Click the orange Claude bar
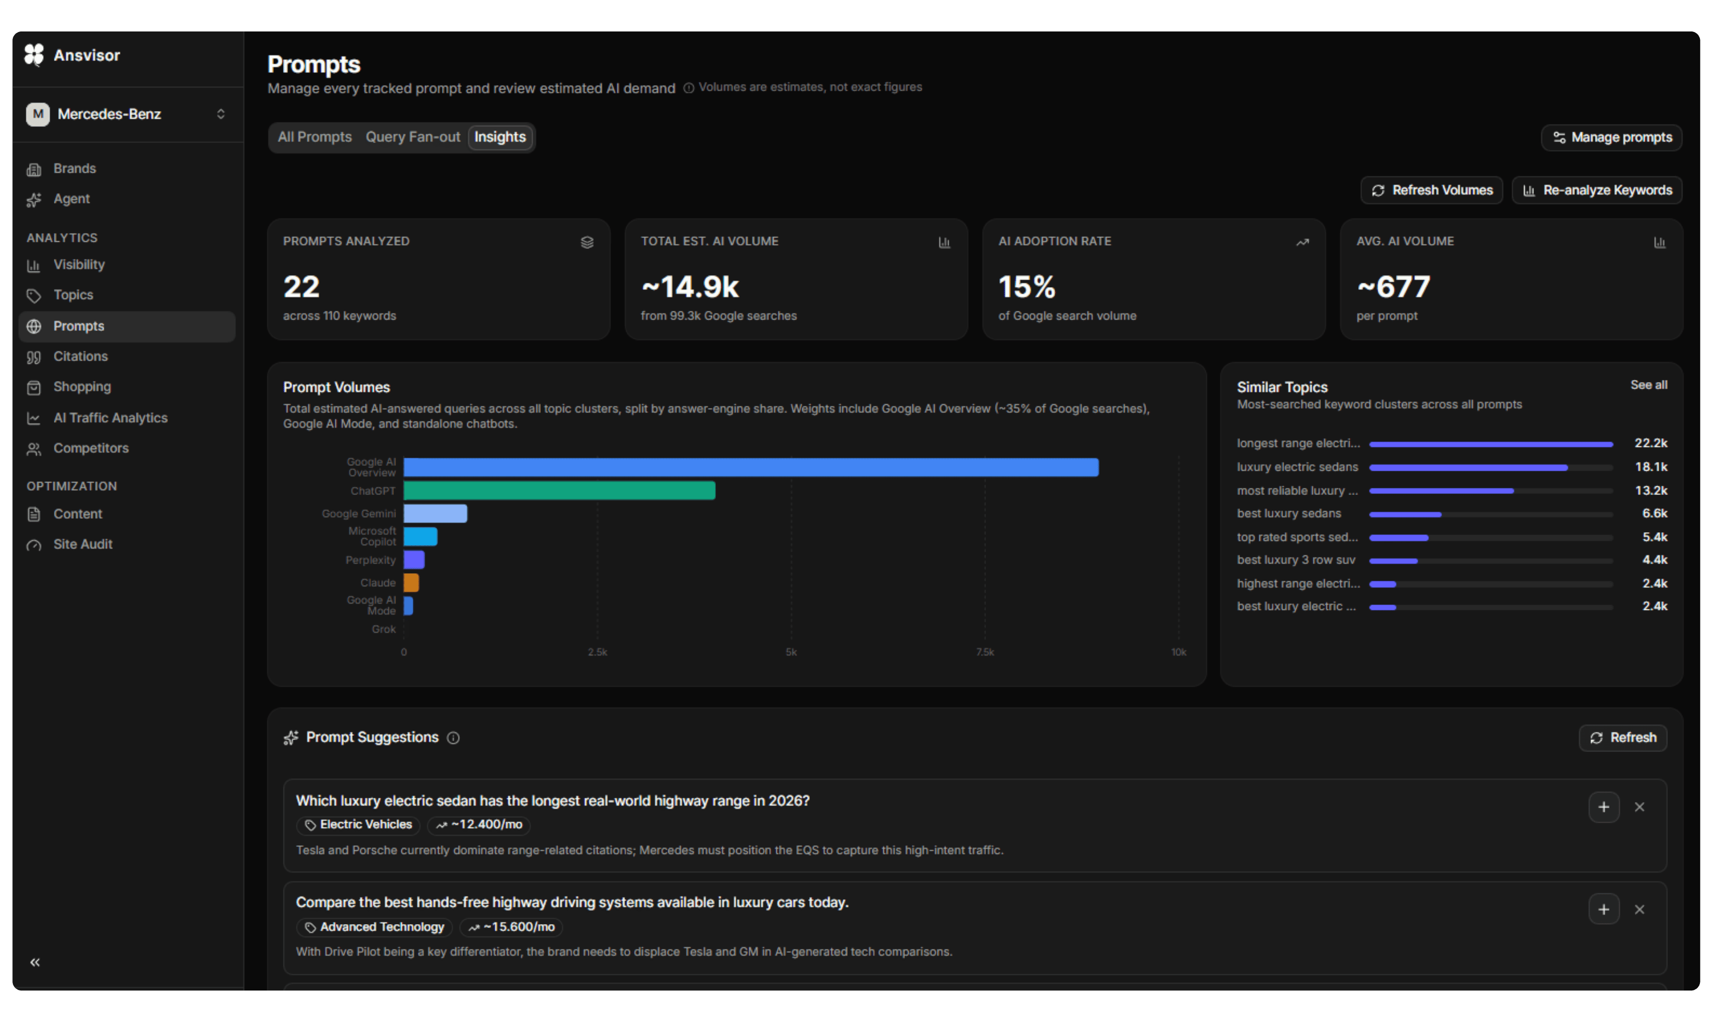Image resolution: width=1718 pixels, height=1030 pixels. pos(411,583)
